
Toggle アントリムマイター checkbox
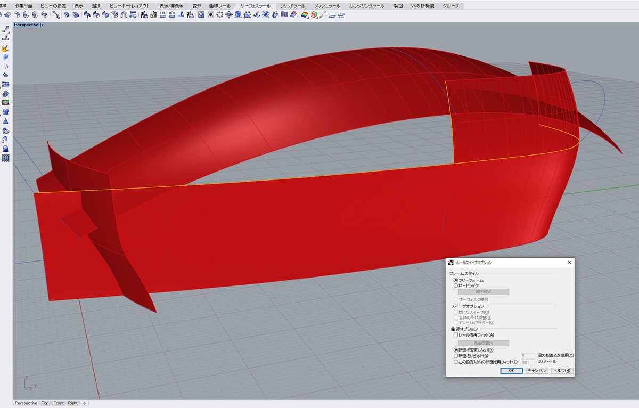[x=474, y=322]
